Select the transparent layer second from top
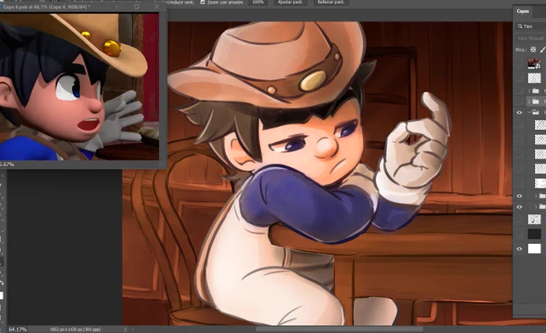This screenshot has height=333, width=546. click(534, 78)
